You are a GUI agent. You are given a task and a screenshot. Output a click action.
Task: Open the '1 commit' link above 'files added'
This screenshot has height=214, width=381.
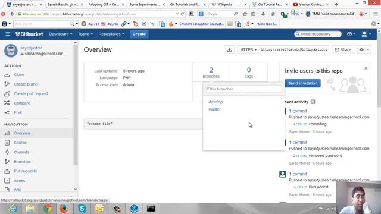[298, 174]
